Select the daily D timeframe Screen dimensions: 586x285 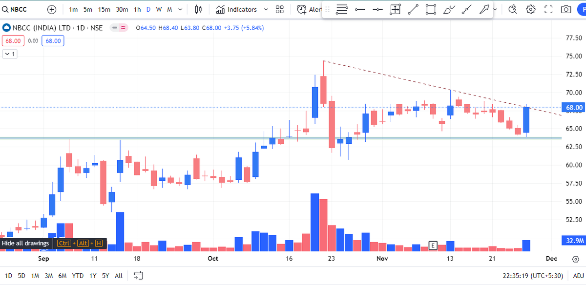[148, 9]
